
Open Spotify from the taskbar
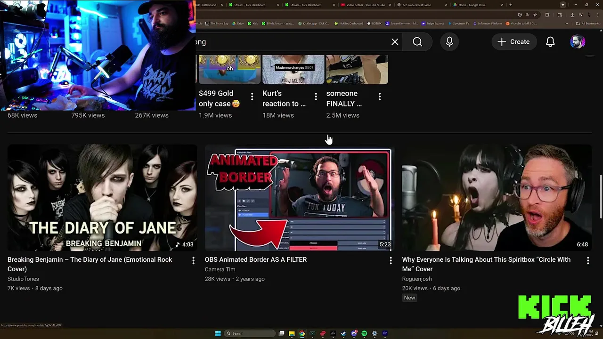(364, 333)
